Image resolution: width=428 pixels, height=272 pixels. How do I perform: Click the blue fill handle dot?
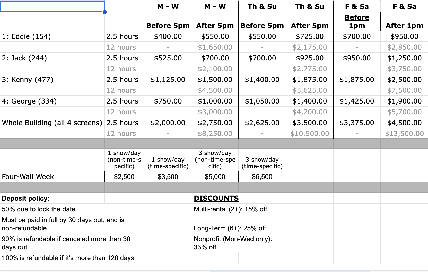pos(105,12)
